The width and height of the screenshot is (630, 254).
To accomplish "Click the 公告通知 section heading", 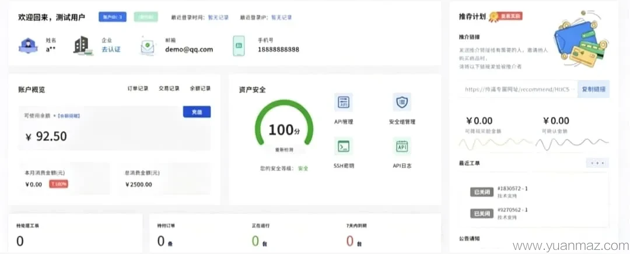I will coord(469,238).
